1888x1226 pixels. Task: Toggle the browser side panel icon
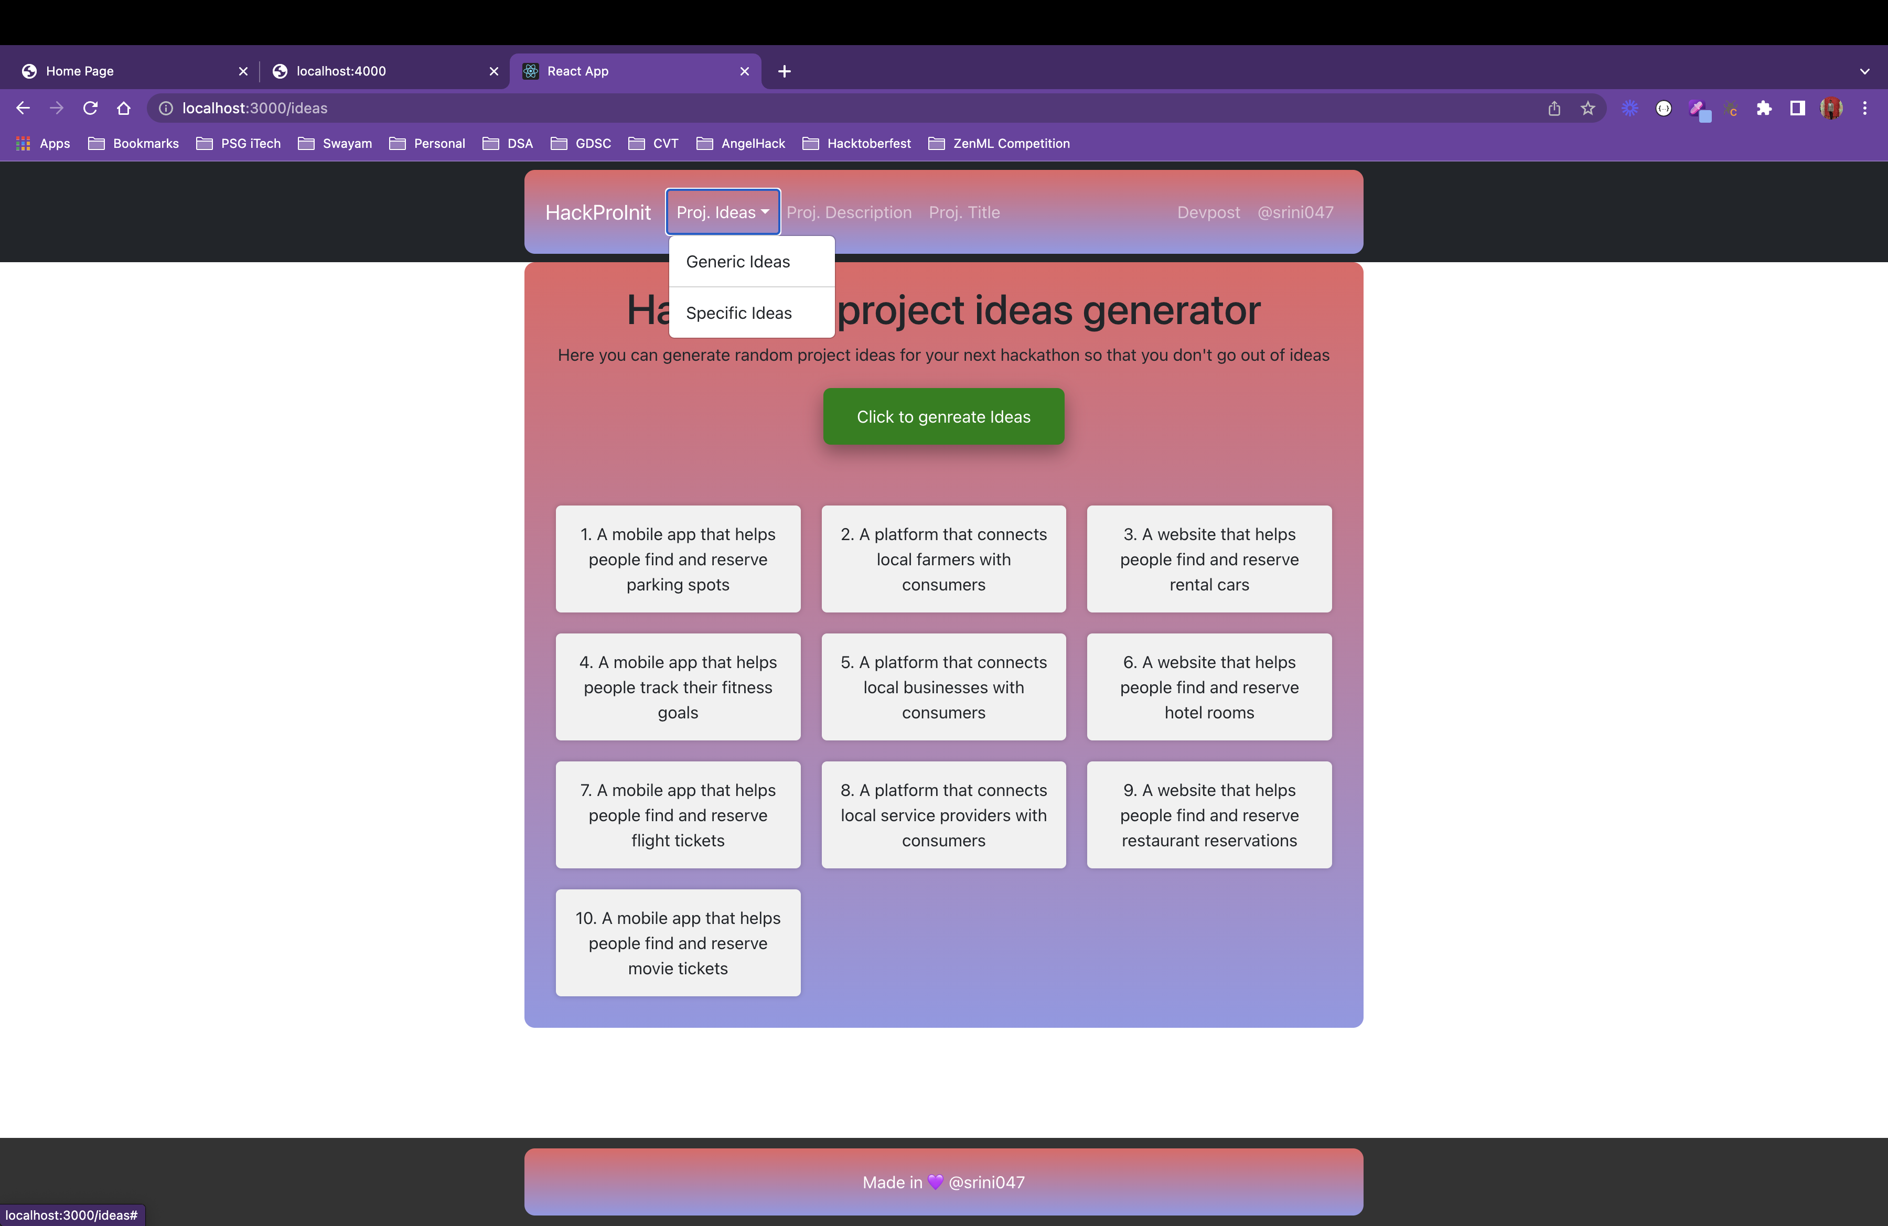point(1797,109)
